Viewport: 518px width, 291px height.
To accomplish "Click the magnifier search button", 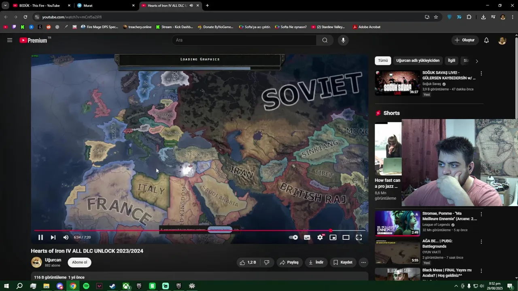I will click(x=325, y=40).
